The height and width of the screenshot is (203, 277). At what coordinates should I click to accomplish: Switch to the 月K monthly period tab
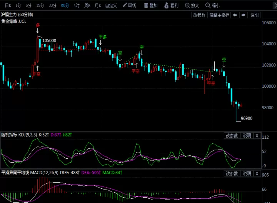click(98, 5)
